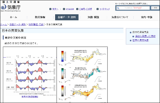The image size is (160, 103).
Task: Select the 各種データ・資料 tab
Action: (x=67, y=17)
